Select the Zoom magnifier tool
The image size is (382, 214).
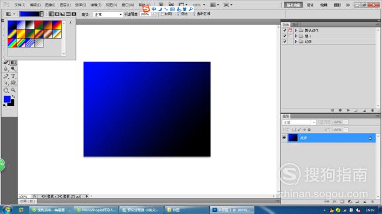[x=13, y=90]
